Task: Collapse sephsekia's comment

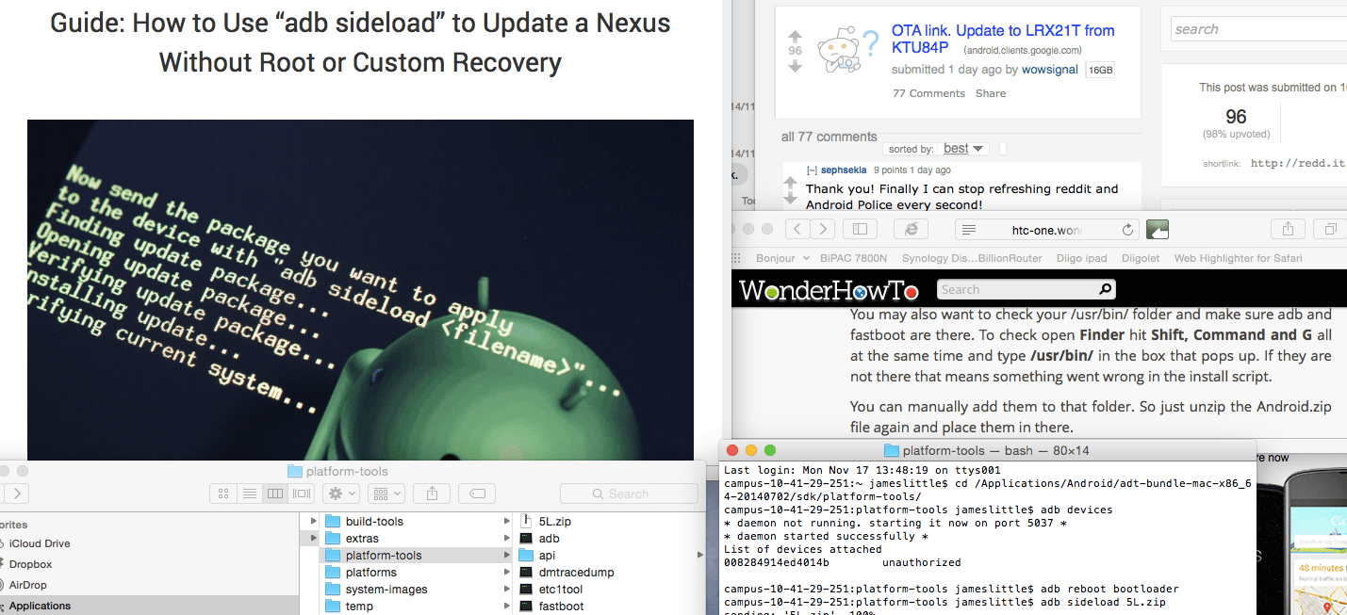Action: tap(811, 170)
